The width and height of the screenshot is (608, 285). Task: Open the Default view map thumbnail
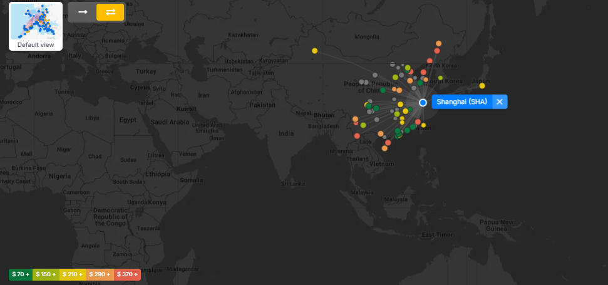(x=36, y=26)
